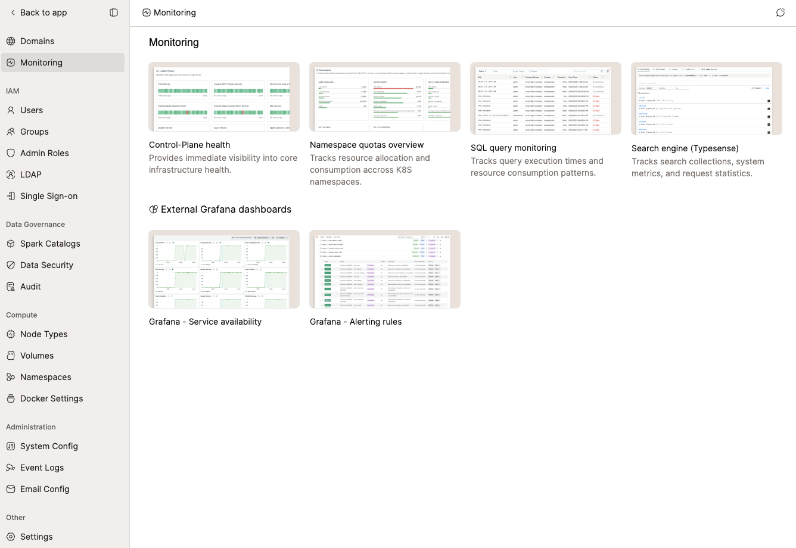
Task: Click the Users person icon
Action: 11,110
